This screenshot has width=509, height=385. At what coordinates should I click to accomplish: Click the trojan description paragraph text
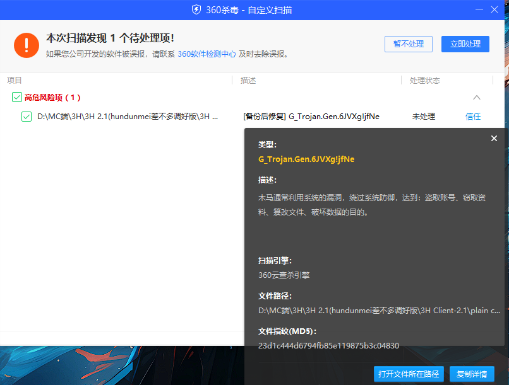pyautogui.click(x=372, y=205)
